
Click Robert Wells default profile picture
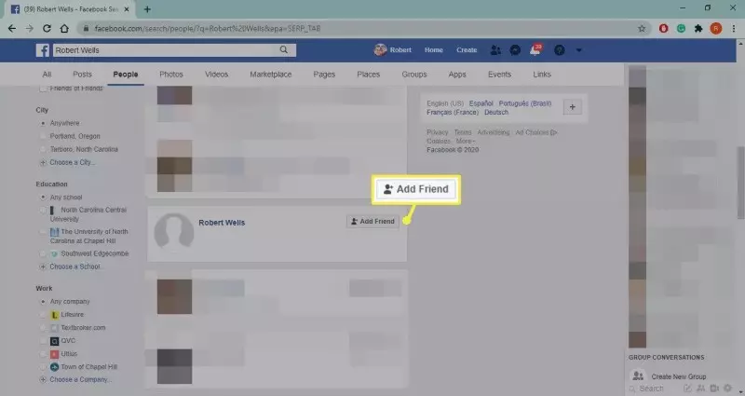click(x=174, y=231)
